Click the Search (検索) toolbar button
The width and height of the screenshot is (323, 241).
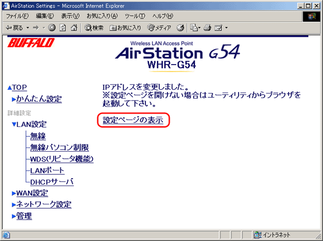94,27
